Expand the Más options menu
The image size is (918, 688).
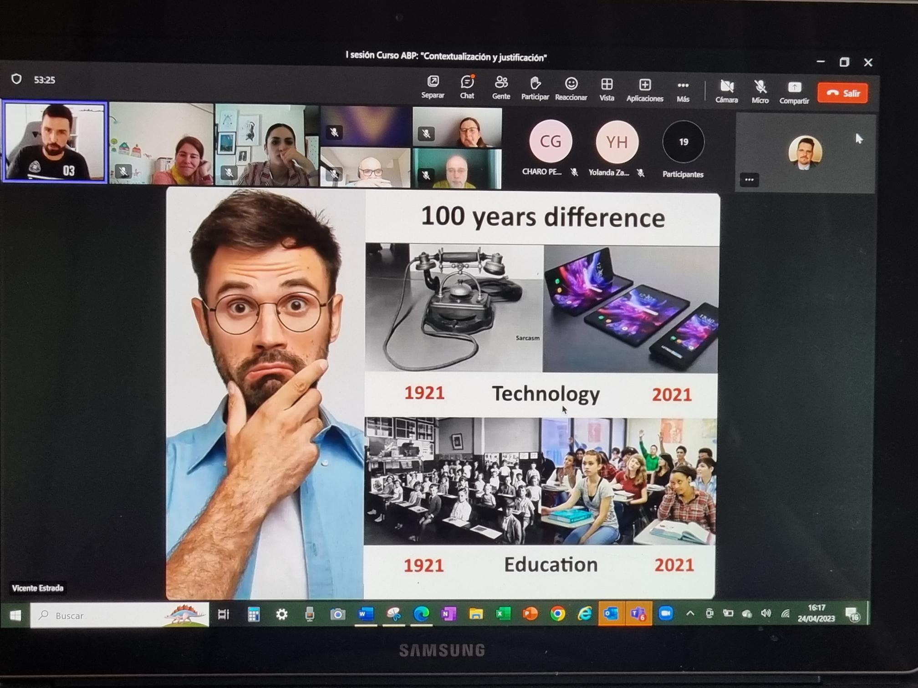(x=683, y=91)
